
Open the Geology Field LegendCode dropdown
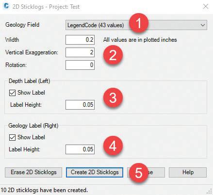(136, 25)
